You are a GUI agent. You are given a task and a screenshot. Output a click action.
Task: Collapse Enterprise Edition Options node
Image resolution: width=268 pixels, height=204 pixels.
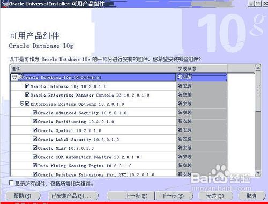pyautogui.click(x=22, y=104)
